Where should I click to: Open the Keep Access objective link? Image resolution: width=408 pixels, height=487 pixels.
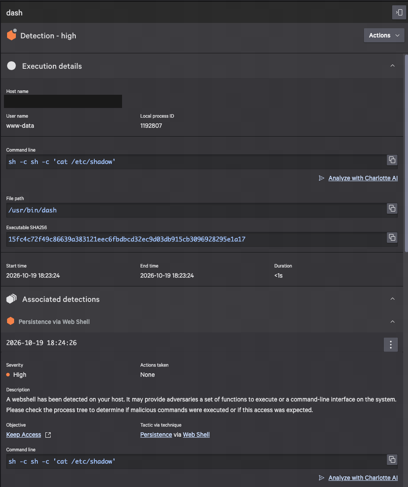click(x=24, y=435)
